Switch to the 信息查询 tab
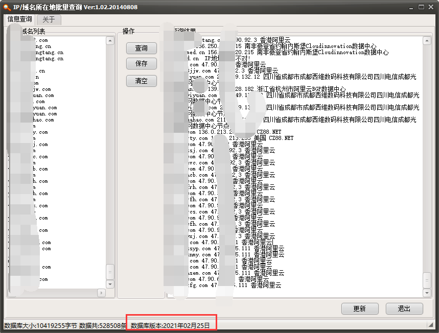Viewport: 439px width, 333px height. (19, 19)
